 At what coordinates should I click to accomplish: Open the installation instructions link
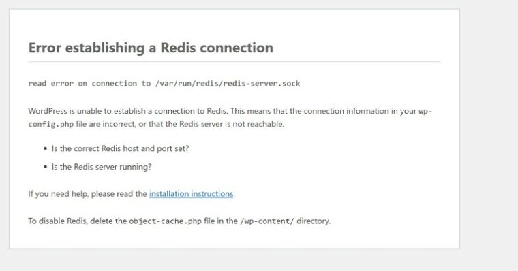pos(191,194)
